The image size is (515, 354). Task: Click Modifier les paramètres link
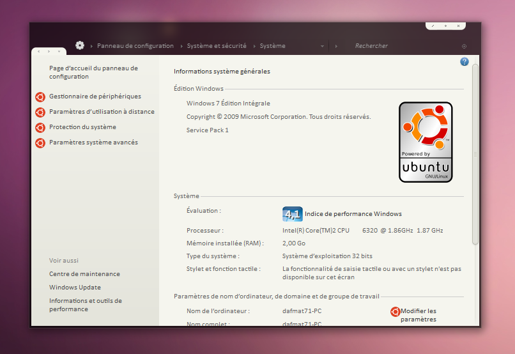click(419, 315)
